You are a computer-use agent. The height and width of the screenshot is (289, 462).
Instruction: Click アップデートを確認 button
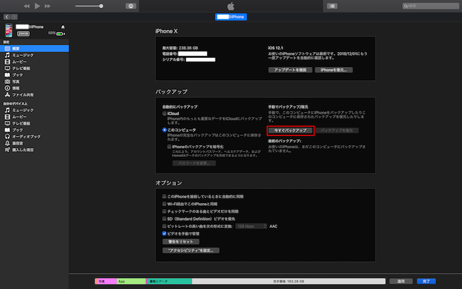pyautogui.click(x=290, y=70)
